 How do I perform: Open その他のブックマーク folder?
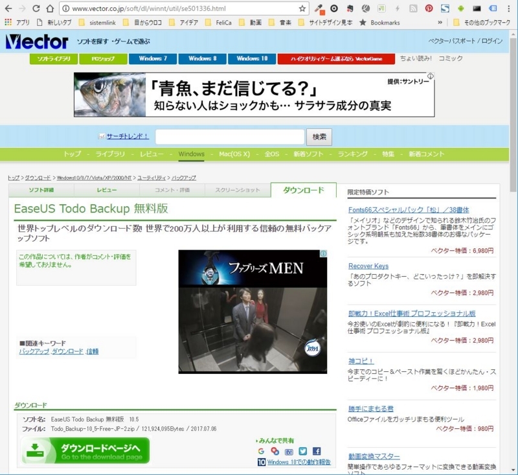click(482, 23)
